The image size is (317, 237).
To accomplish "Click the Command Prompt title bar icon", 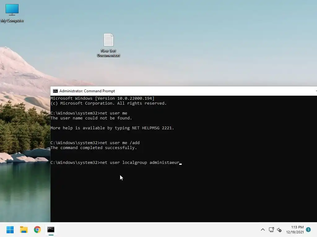I will tap(55, 91).
